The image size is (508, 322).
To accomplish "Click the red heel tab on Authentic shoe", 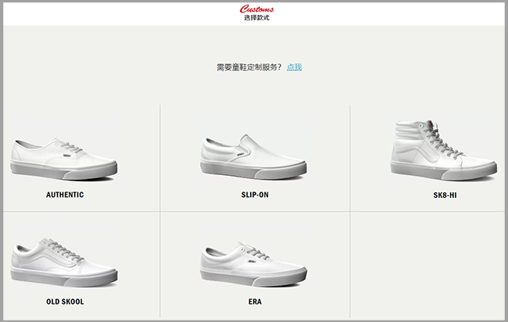I will tap(13, 167).
